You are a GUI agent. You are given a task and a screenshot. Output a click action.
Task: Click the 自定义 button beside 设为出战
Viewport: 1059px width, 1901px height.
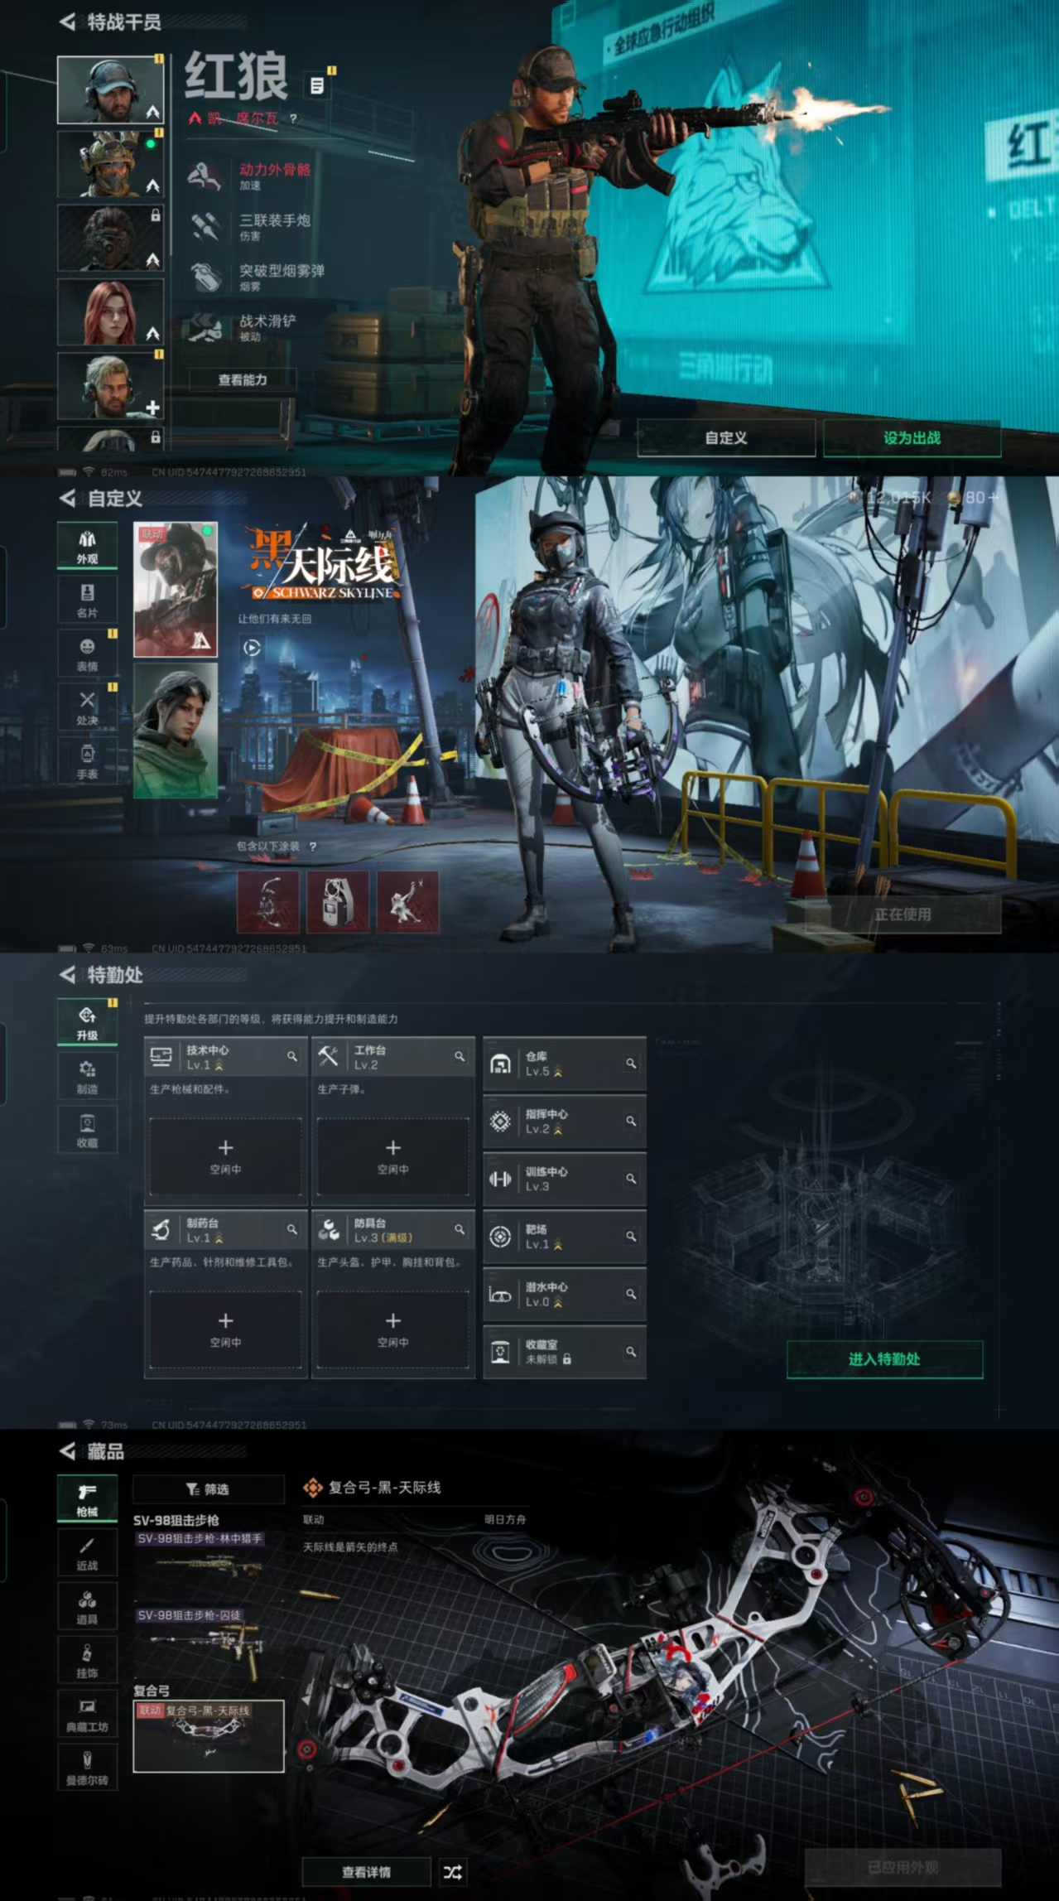point(726,438)
